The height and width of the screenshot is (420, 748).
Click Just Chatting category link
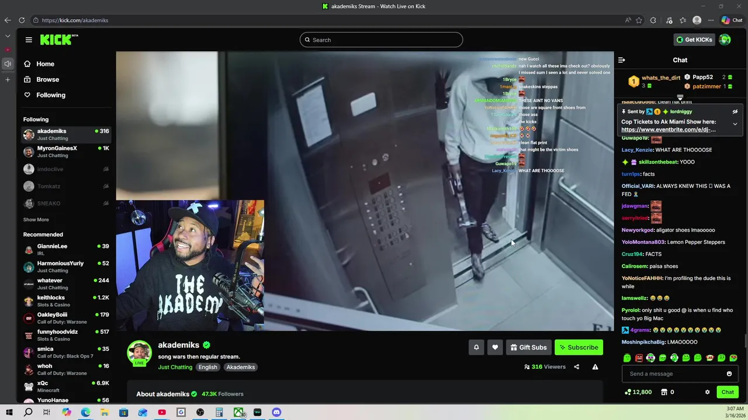pyautogui.click(x=175, y=367)
